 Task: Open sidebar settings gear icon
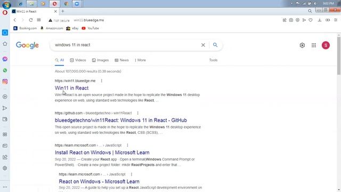pos(5,168)
